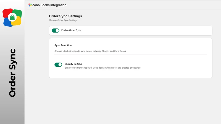Toggle the Enable Order Sync switch

tap(56, 31)
